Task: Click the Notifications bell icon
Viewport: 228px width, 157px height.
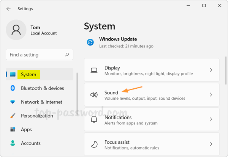Action: click(x=94, y=120)
